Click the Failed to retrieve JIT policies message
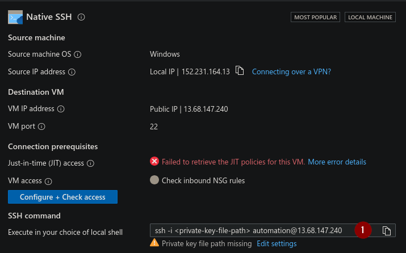This screenshot has height=253, width=406. point(233,162)
